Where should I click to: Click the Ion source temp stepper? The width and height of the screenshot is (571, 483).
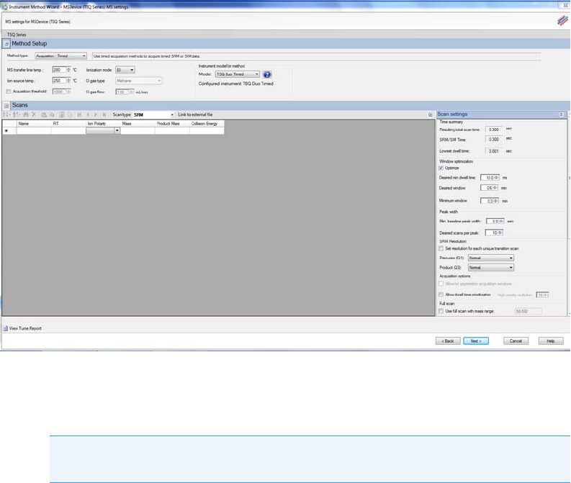[x=68, y=81]
